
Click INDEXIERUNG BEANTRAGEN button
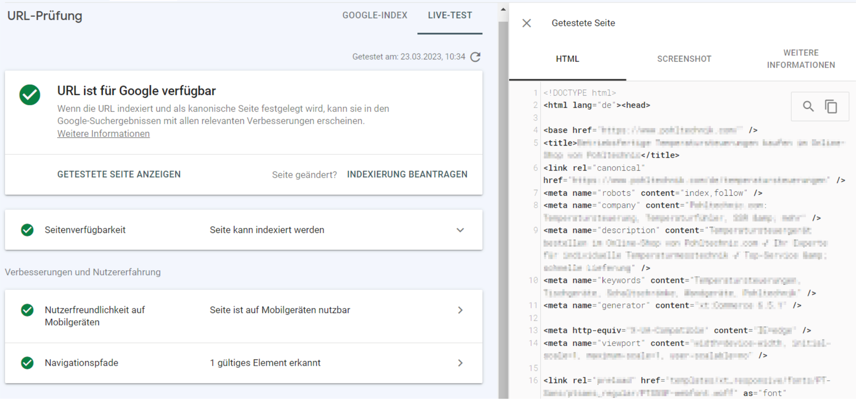(x=407, y=174)
